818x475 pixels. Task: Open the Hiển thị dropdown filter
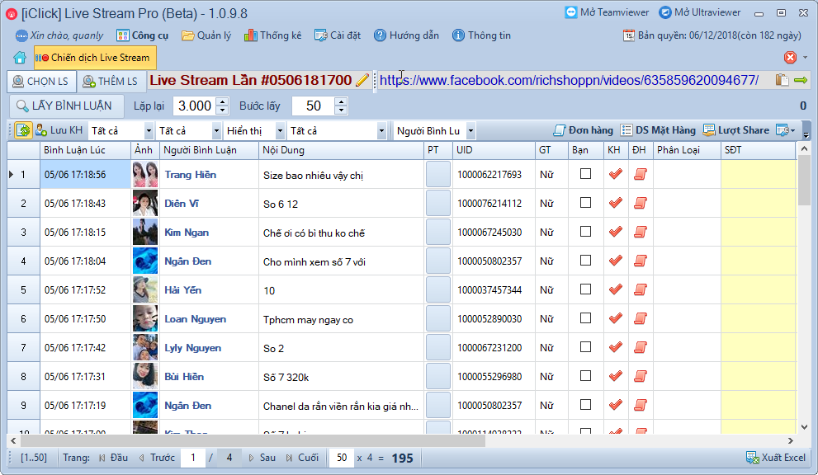coord(255,131)
